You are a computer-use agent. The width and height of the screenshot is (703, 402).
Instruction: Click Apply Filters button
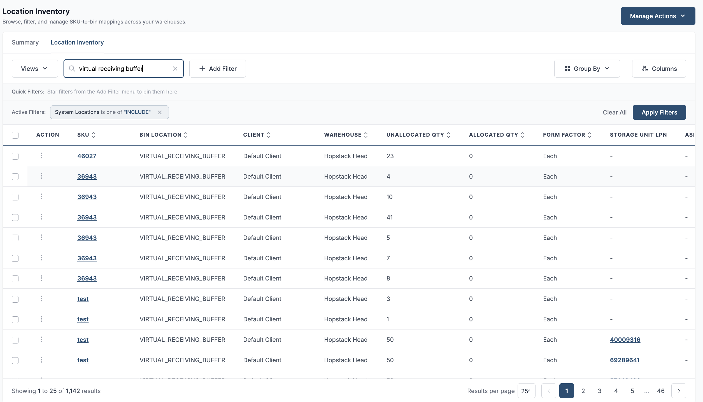(659, 112)
